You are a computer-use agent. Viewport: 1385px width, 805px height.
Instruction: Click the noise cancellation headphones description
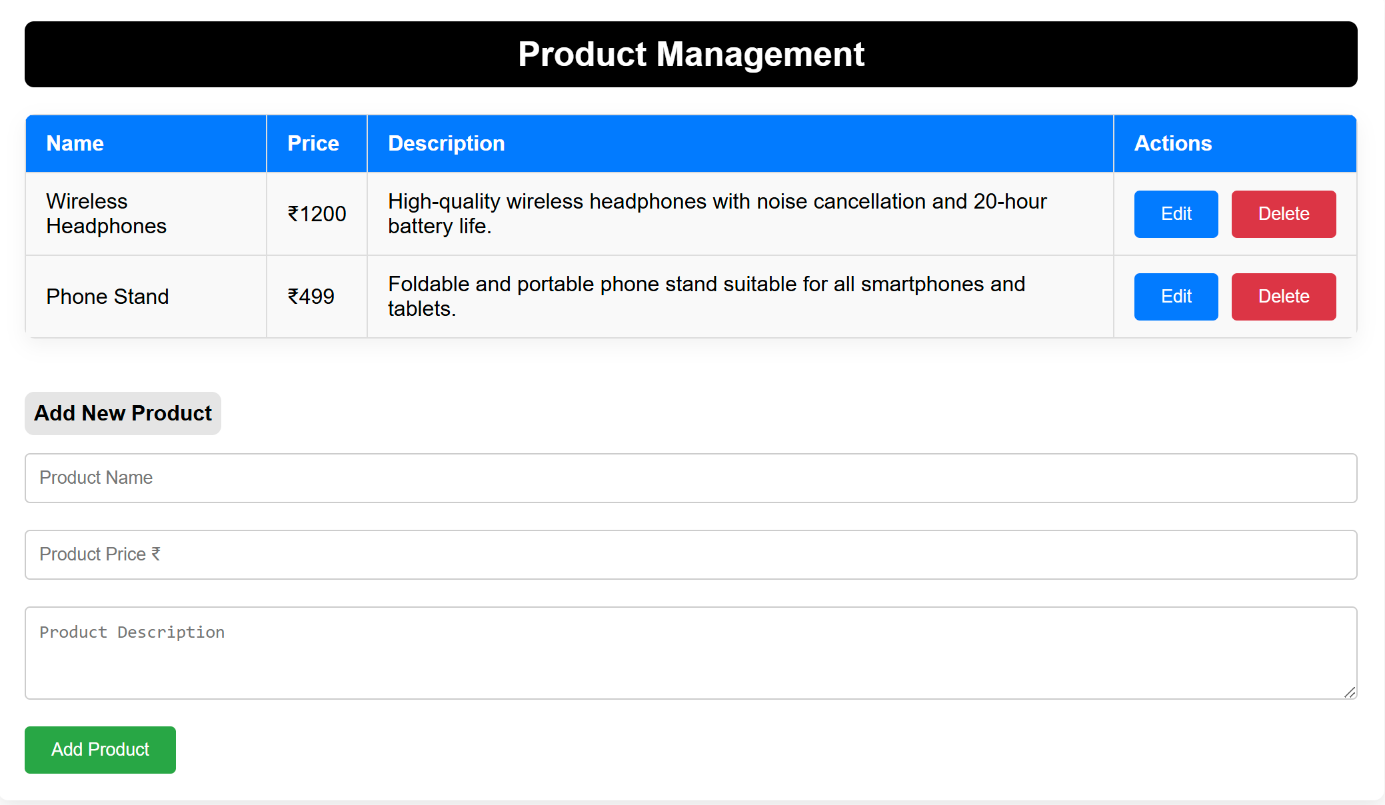click(740, 214)
